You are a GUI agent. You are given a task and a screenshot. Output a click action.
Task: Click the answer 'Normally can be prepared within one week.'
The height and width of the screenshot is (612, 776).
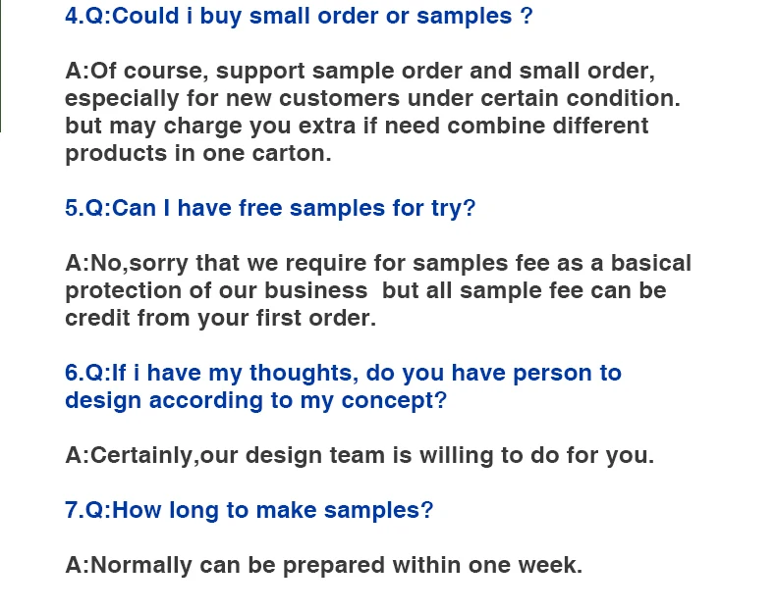[x=324, y=565]
